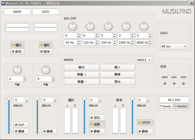Click the WAVE balance knob
The width and height of the screenshot is (195, 140).
coord(17,70)
